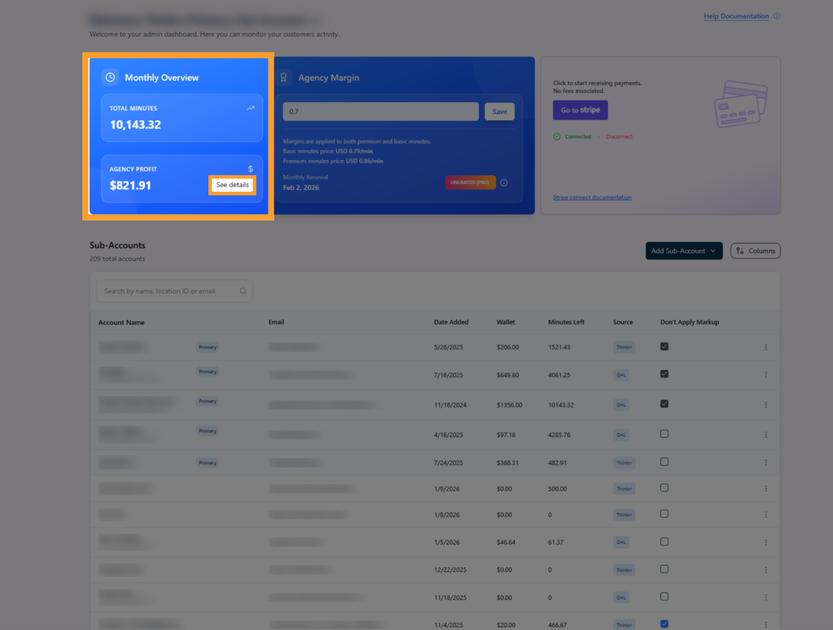
Task: Click the magnifier icon in the search box
Action: click(243, 291)
